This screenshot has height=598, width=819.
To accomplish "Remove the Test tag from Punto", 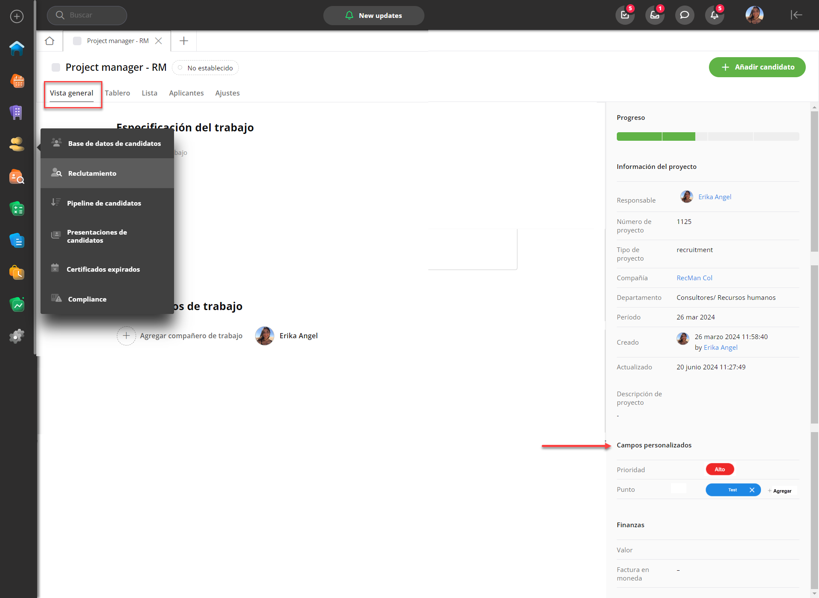I will point(752,490).
